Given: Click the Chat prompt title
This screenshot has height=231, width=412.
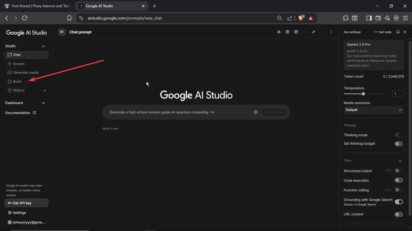Looking at the screenshot, I should click(80, 32).
